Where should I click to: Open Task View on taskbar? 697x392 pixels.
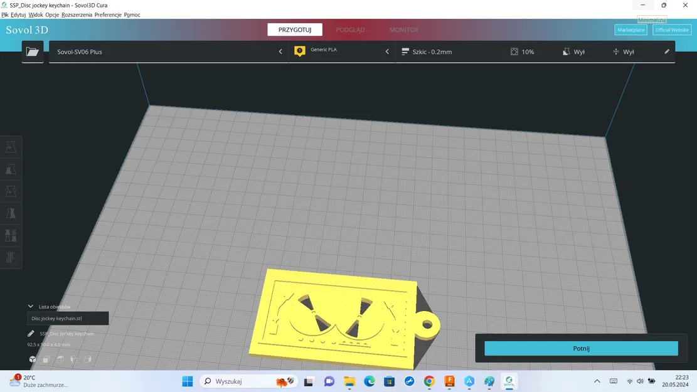point(309,381)
